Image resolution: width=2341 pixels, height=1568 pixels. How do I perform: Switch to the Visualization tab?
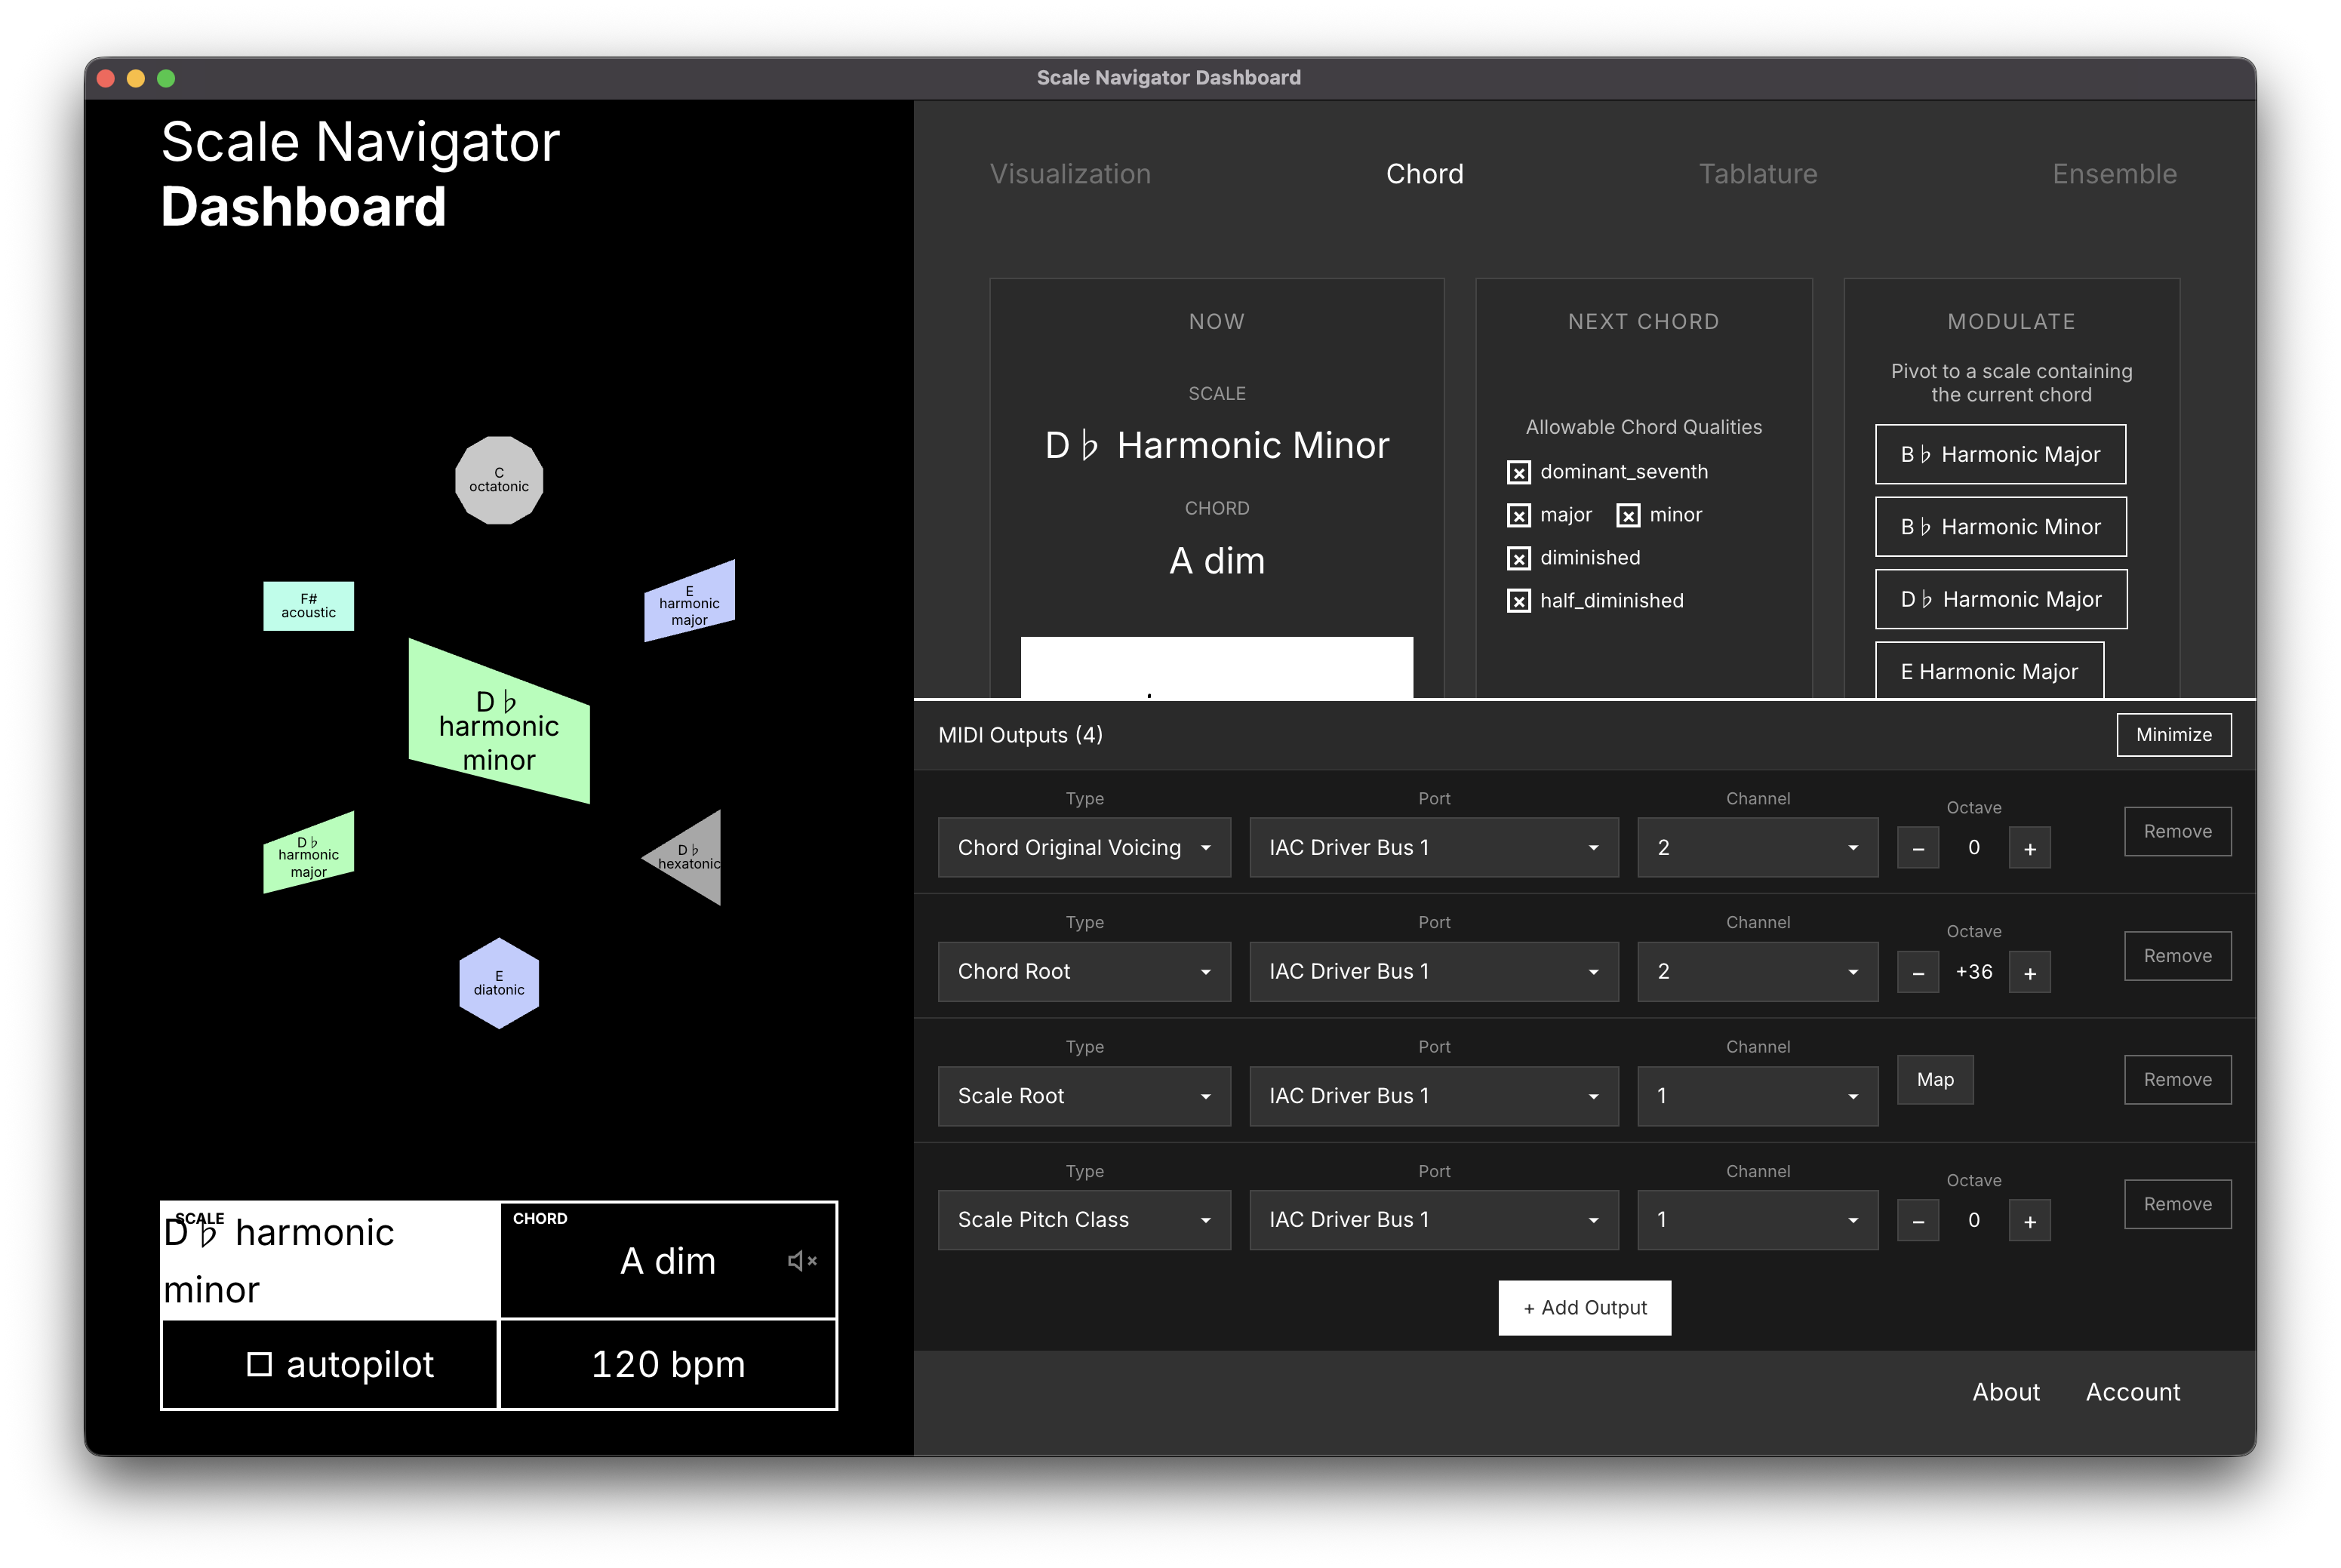pos(1070,173)
